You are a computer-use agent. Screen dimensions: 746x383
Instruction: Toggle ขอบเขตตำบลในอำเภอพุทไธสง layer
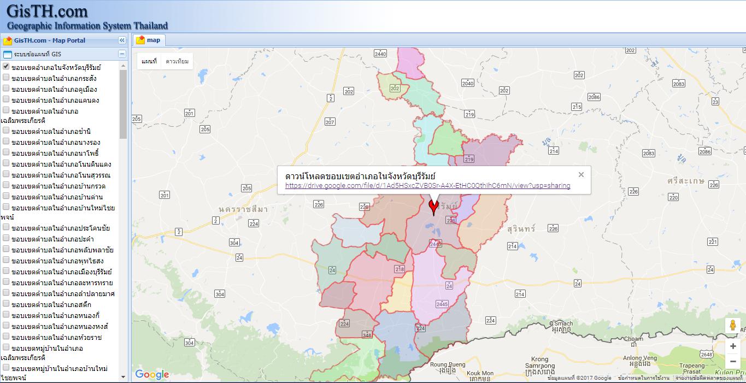click(x=6, y=260)
